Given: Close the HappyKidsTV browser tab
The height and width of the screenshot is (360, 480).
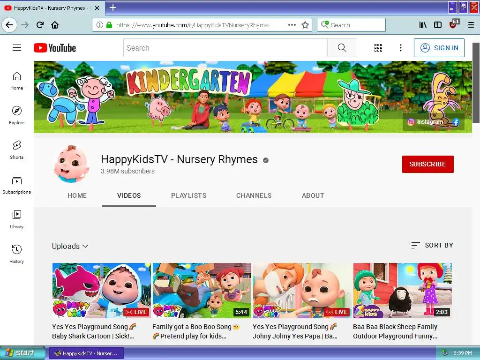Looking at the screenshot, I should [x=97, y=8].
